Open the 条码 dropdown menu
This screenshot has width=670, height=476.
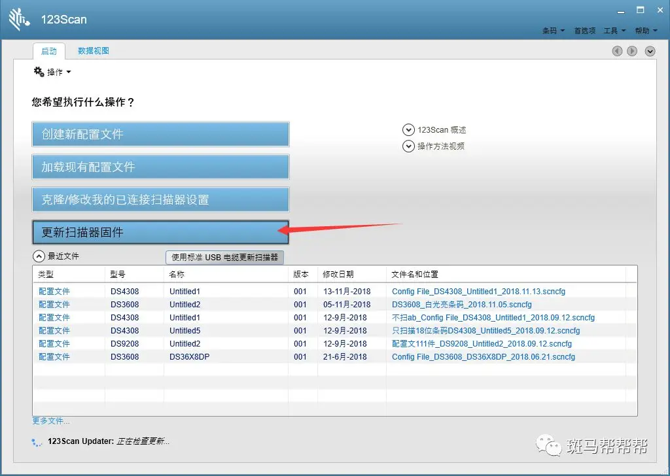pyautogui.click(x=552, y=31)
